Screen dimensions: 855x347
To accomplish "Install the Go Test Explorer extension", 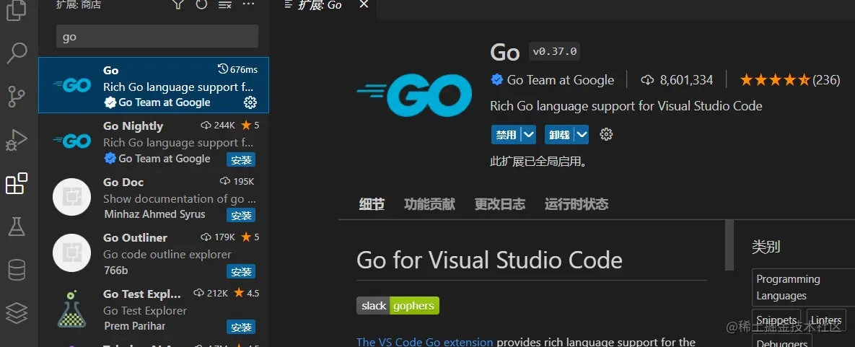I will (241, 328).
